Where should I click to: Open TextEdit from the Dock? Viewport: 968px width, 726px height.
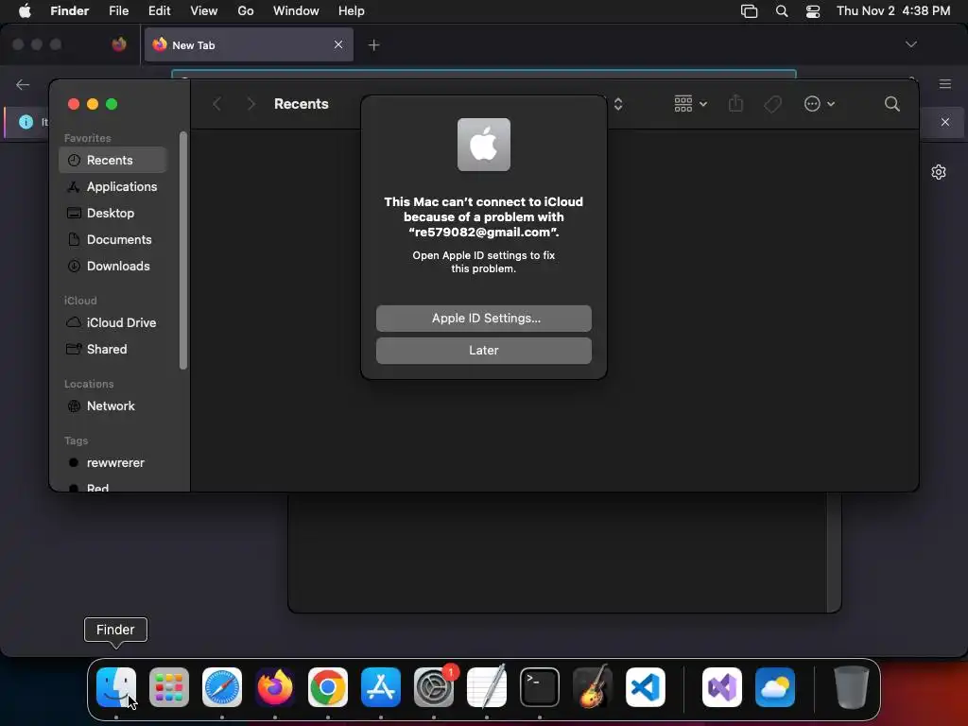(487, 687)
